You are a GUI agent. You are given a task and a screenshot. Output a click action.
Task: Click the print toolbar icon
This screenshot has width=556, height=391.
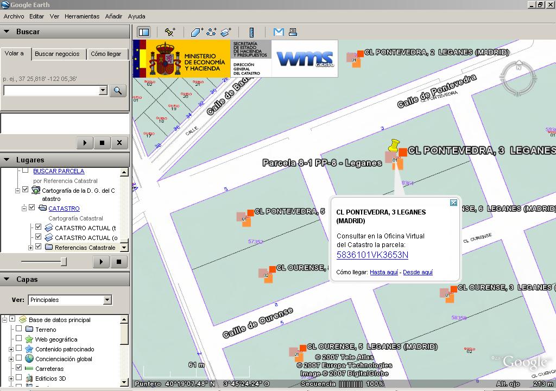point(293,32)
